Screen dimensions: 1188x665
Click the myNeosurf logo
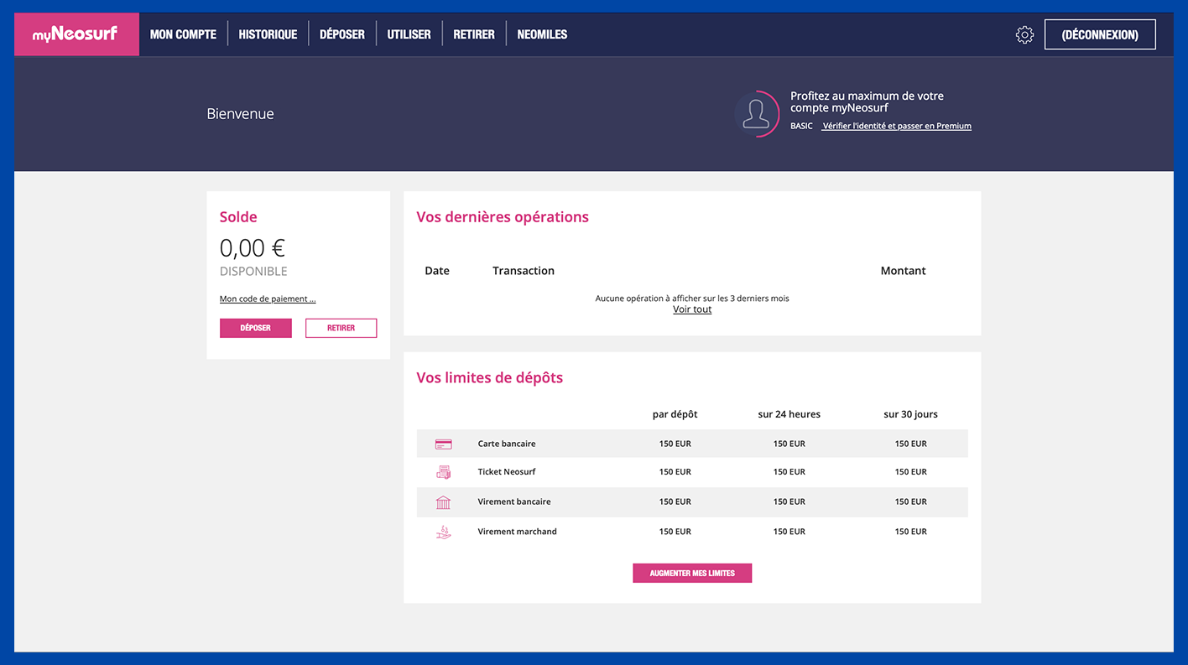pyautogui.click(x=76, y=34)
